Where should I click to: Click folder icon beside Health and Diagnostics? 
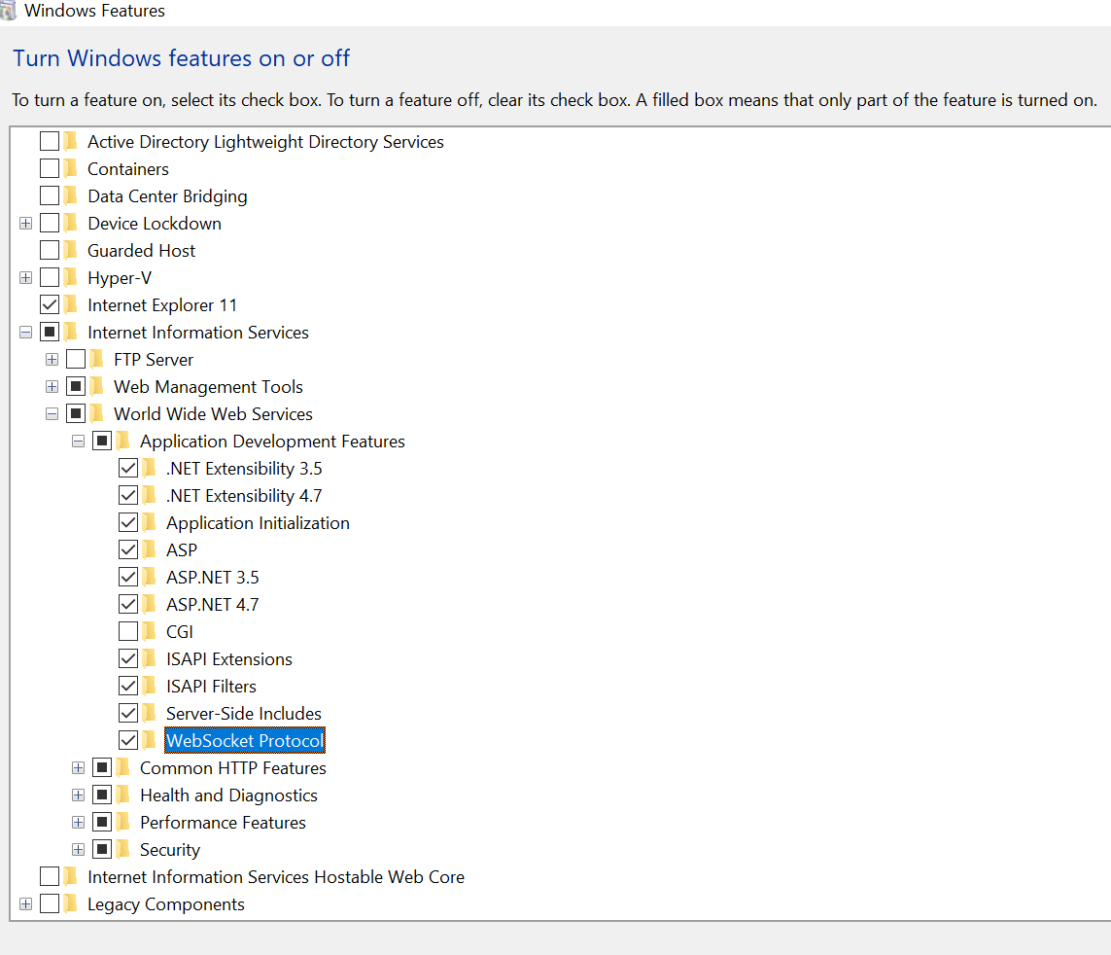coord(122,796)
